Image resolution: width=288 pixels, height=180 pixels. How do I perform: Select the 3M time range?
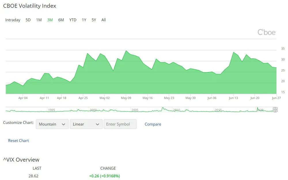click(50, 20)
